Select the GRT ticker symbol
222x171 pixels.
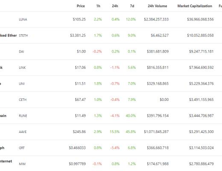[x=22, y=148]
